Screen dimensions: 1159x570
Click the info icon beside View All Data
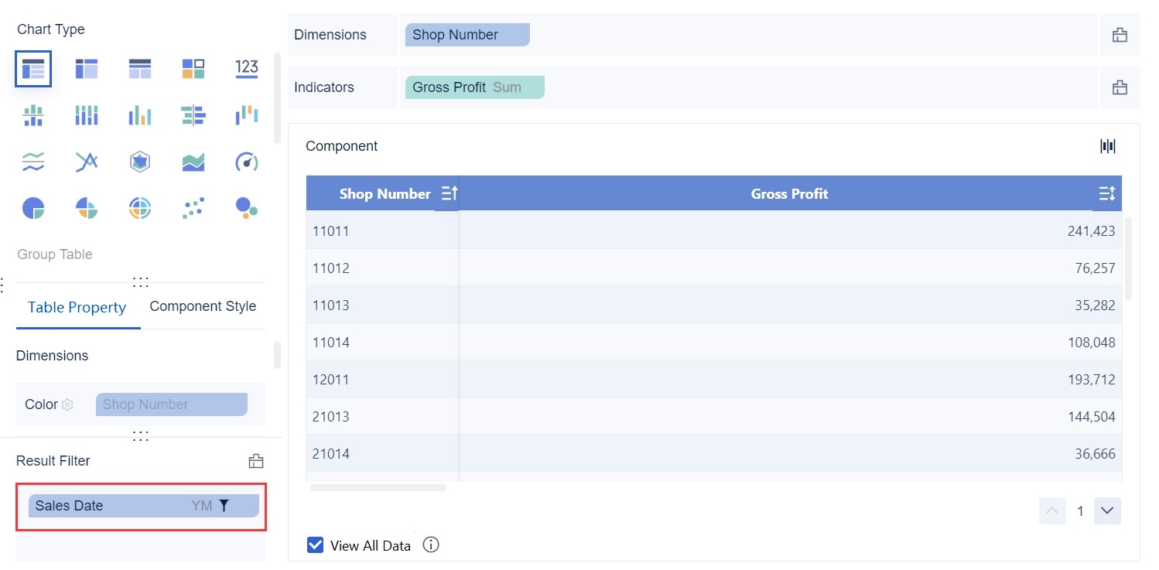click(431, 545)
